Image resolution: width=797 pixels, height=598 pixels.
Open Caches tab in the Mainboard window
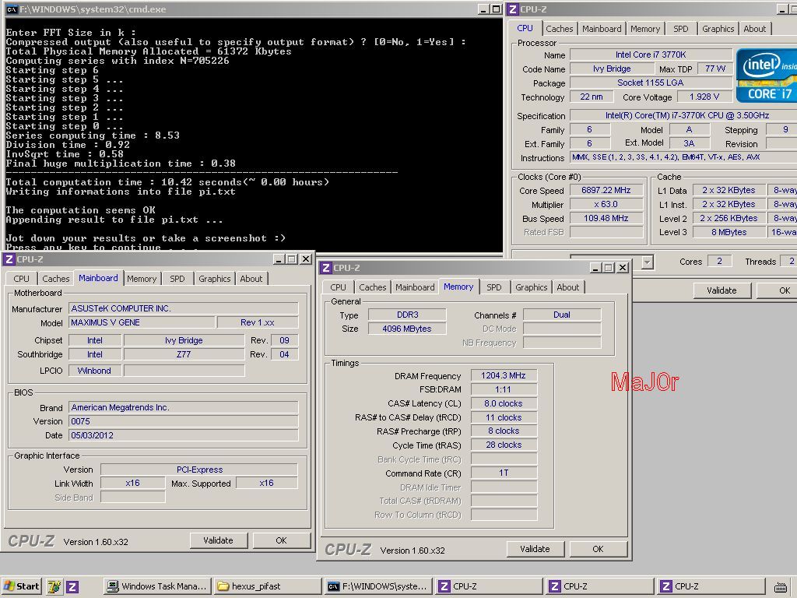click(55, 279)
